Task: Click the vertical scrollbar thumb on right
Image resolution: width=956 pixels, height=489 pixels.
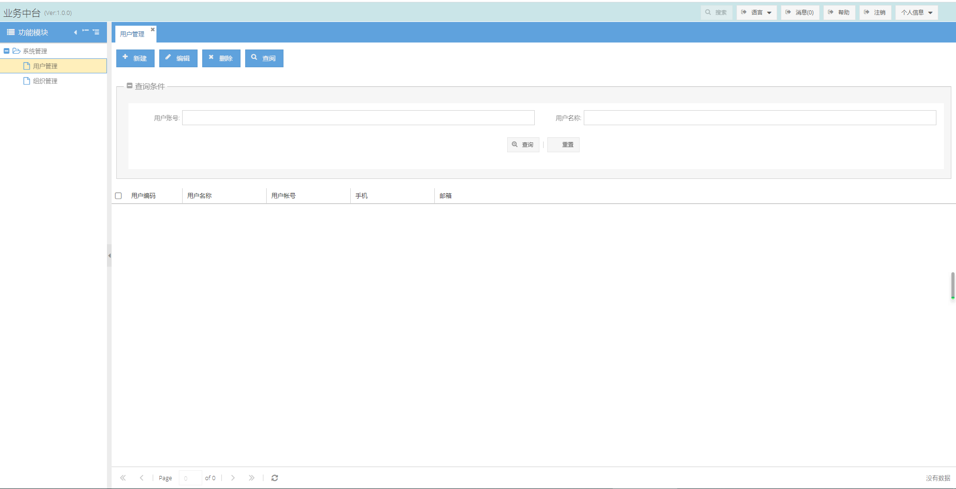Action: click(953, 285)
